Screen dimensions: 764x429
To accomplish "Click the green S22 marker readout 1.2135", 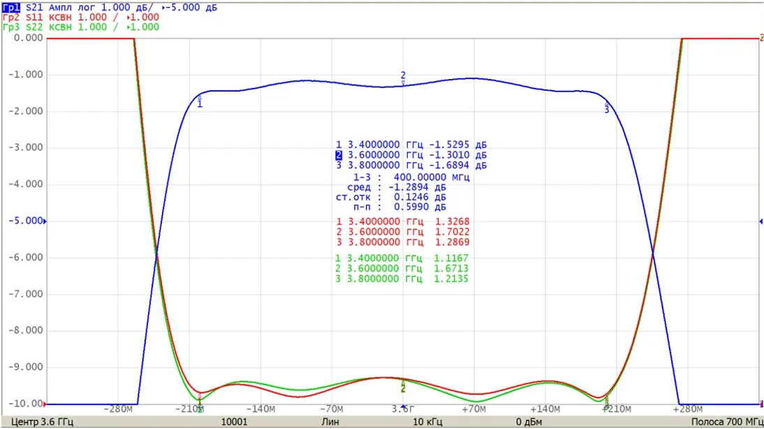I will tap(402, 279).
